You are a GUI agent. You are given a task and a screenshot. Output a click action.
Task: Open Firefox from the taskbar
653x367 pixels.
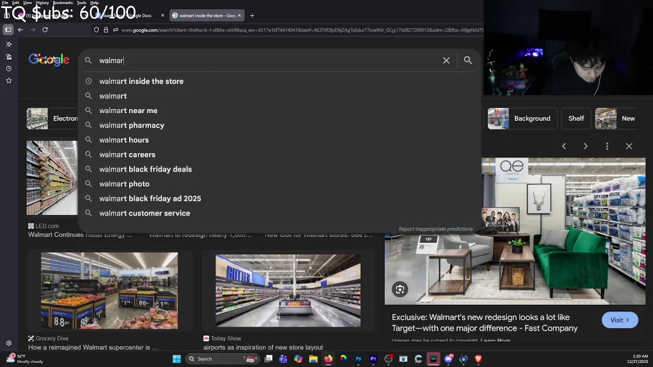coord(328,359)
